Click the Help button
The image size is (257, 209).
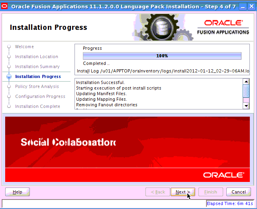18,192
